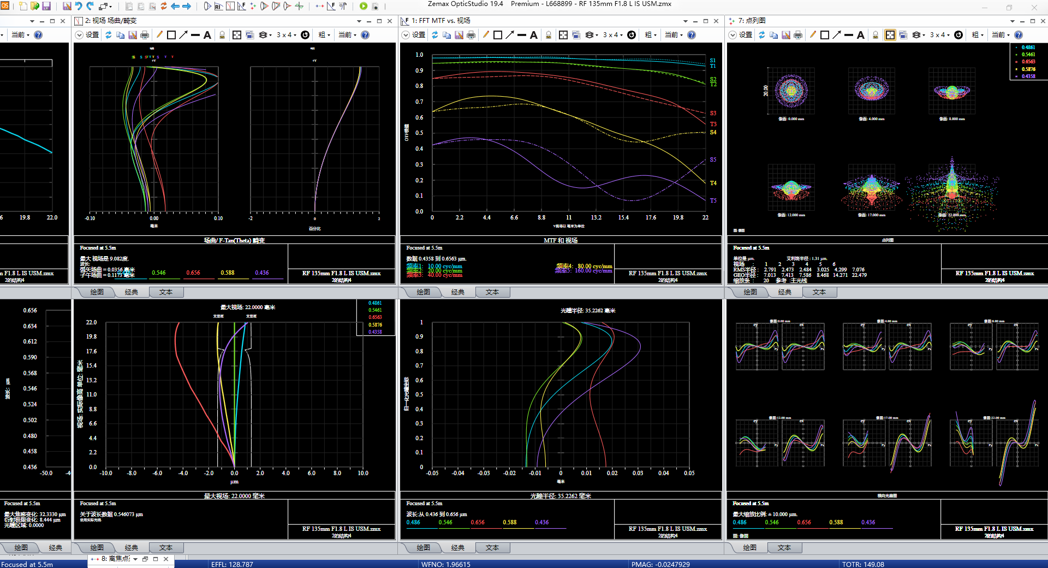1048x568 pixels.
Task: Click the Update All refresh icon in top toolbar
Action: tap(163, 6)
